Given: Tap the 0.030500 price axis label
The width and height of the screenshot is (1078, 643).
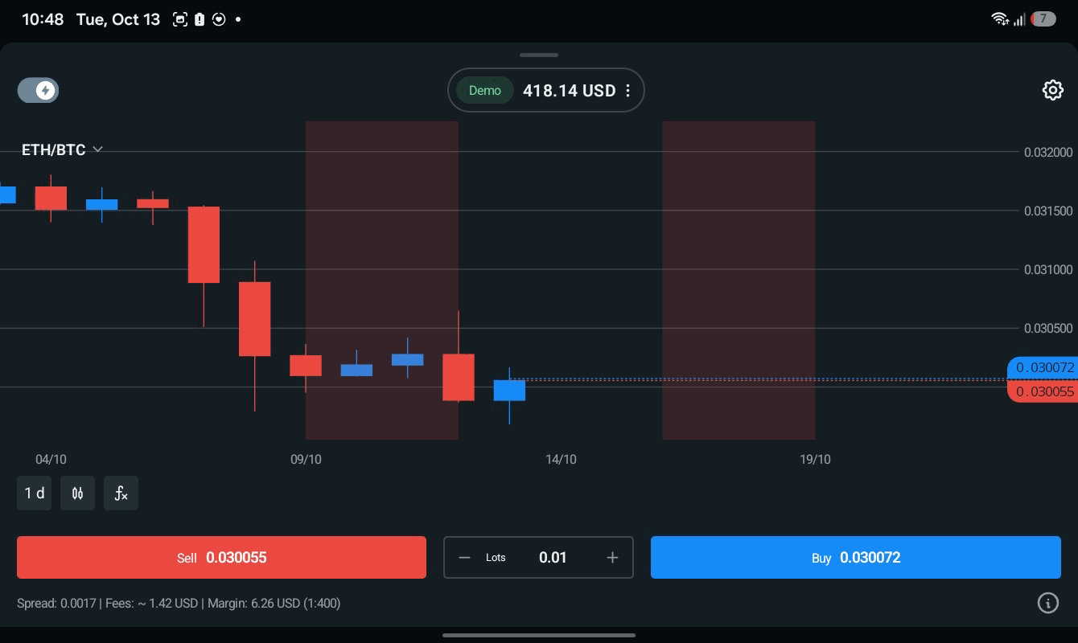Looking at the screenshot, I should click(1048, 328).
